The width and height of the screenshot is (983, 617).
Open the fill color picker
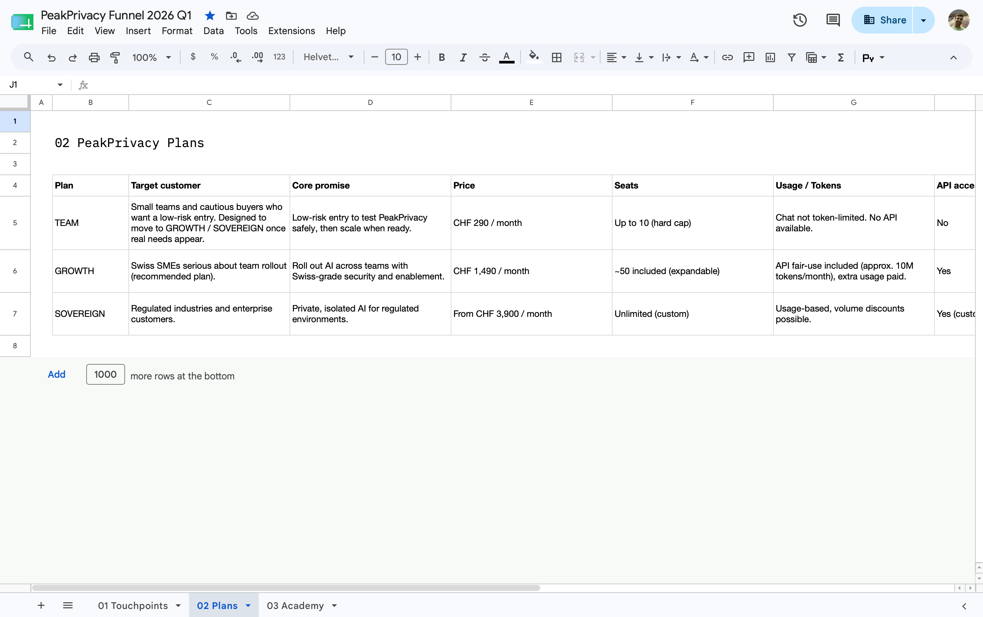point(534,57)
